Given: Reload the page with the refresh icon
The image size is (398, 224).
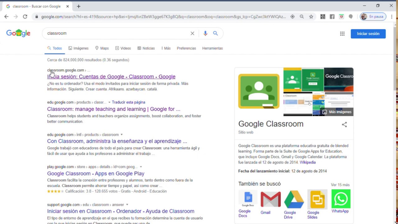Looking at the screenshot, I should coord(25,16).
